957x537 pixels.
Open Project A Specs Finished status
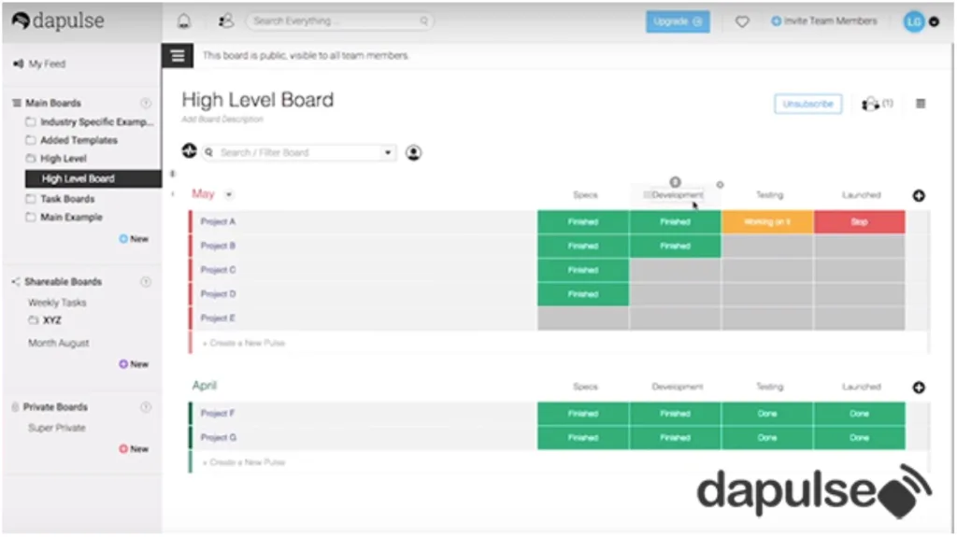(x=583, y=222)
